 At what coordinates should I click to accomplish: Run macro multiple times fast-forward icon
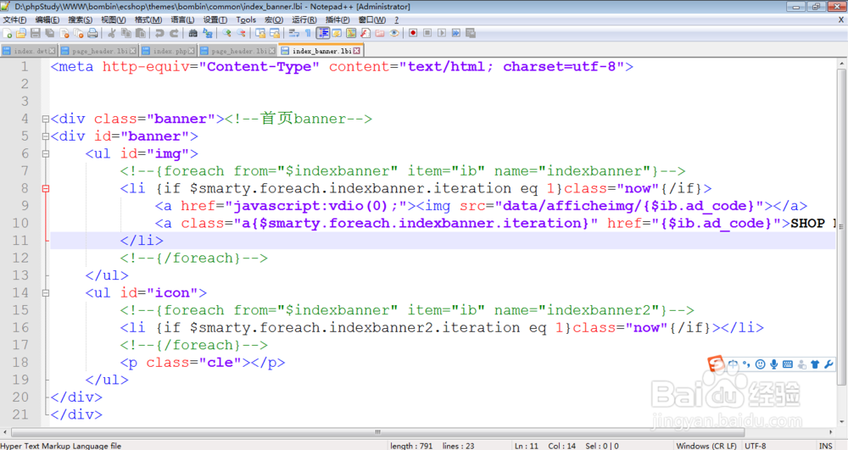click(x=456, y=34)
